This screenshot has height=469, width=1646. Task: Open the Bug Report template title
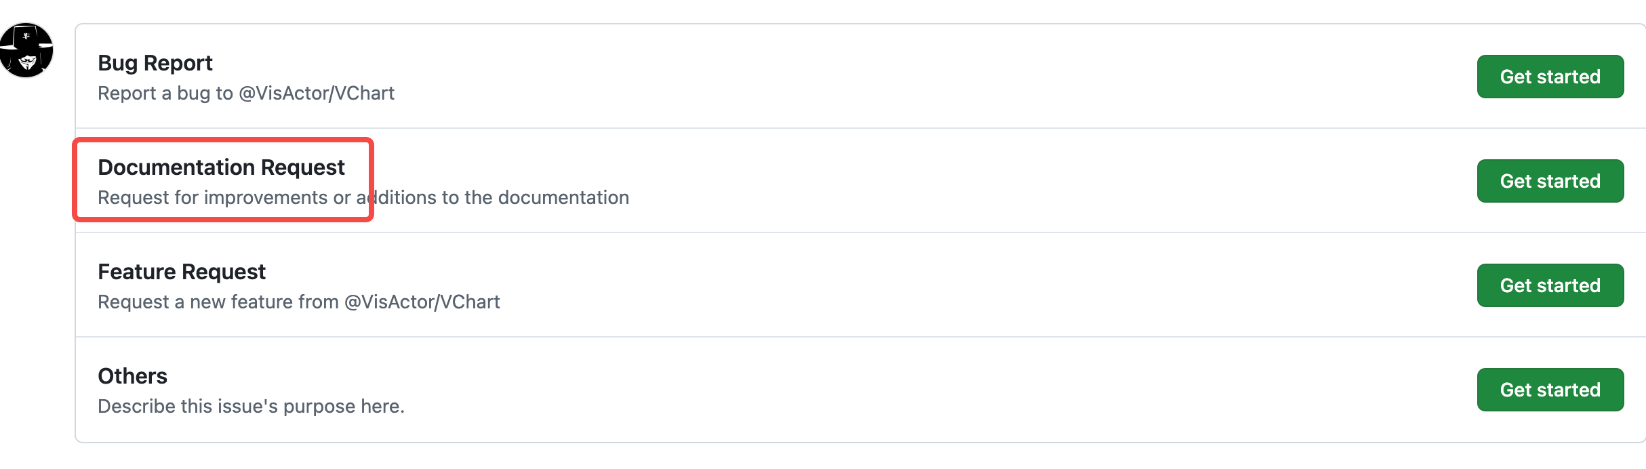coord(155,63)
